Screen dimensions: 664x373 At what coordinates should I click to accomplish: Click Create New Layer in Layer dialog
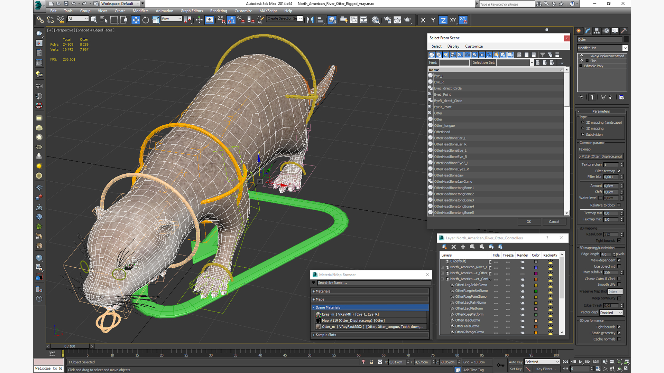pos(444,247)
